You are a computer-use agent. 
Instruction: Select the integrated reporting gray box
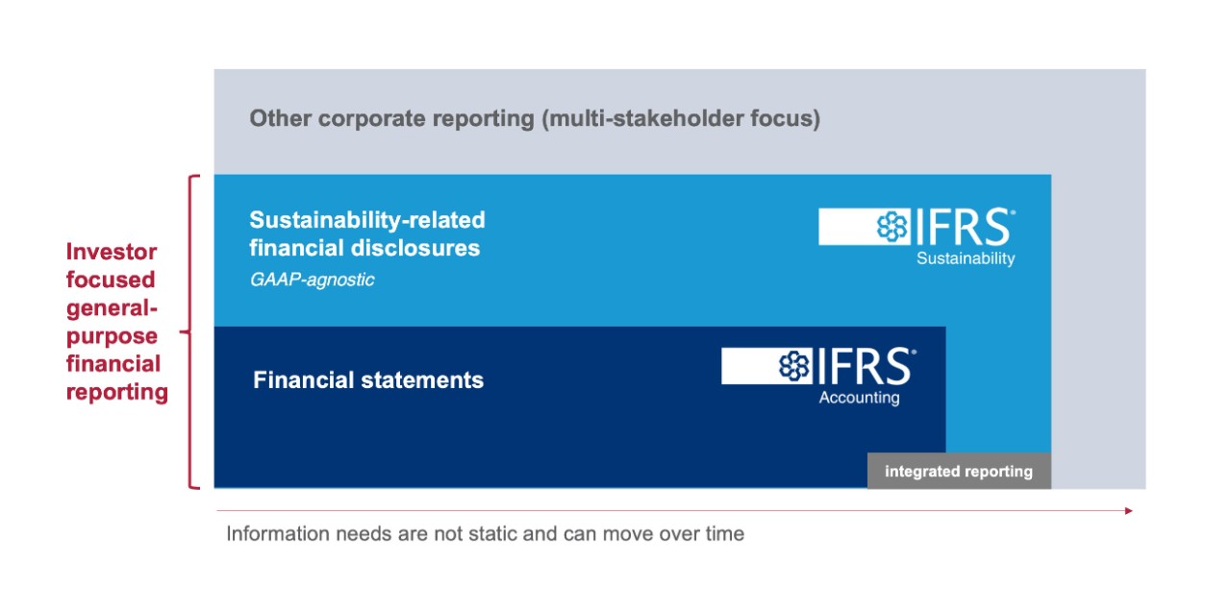click(959, 471)
